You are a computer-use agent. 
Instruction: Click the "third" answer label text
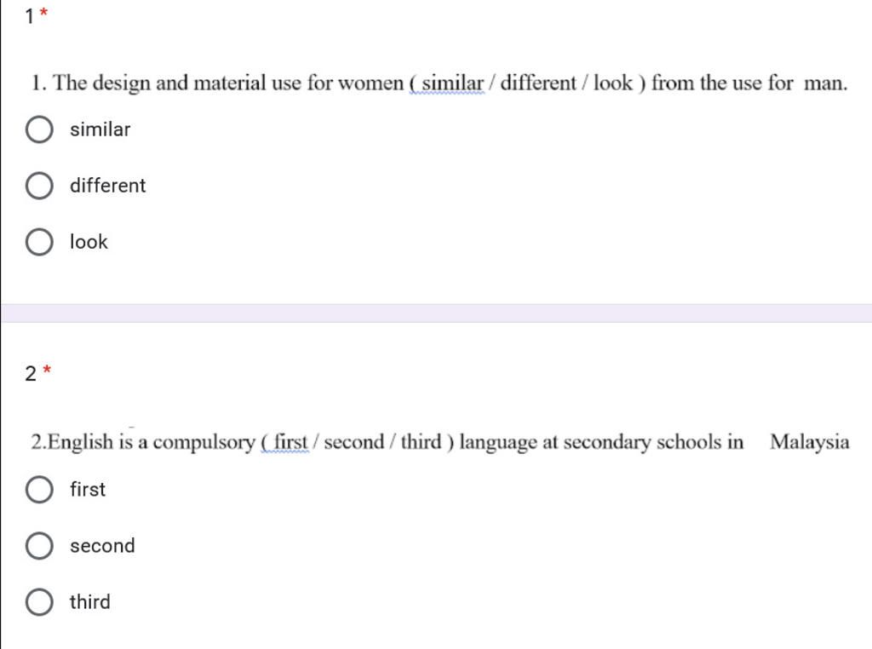point(90,601)
